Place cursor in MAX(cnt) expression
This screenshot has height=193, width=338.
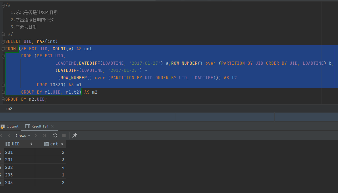[x=47, y=41]
